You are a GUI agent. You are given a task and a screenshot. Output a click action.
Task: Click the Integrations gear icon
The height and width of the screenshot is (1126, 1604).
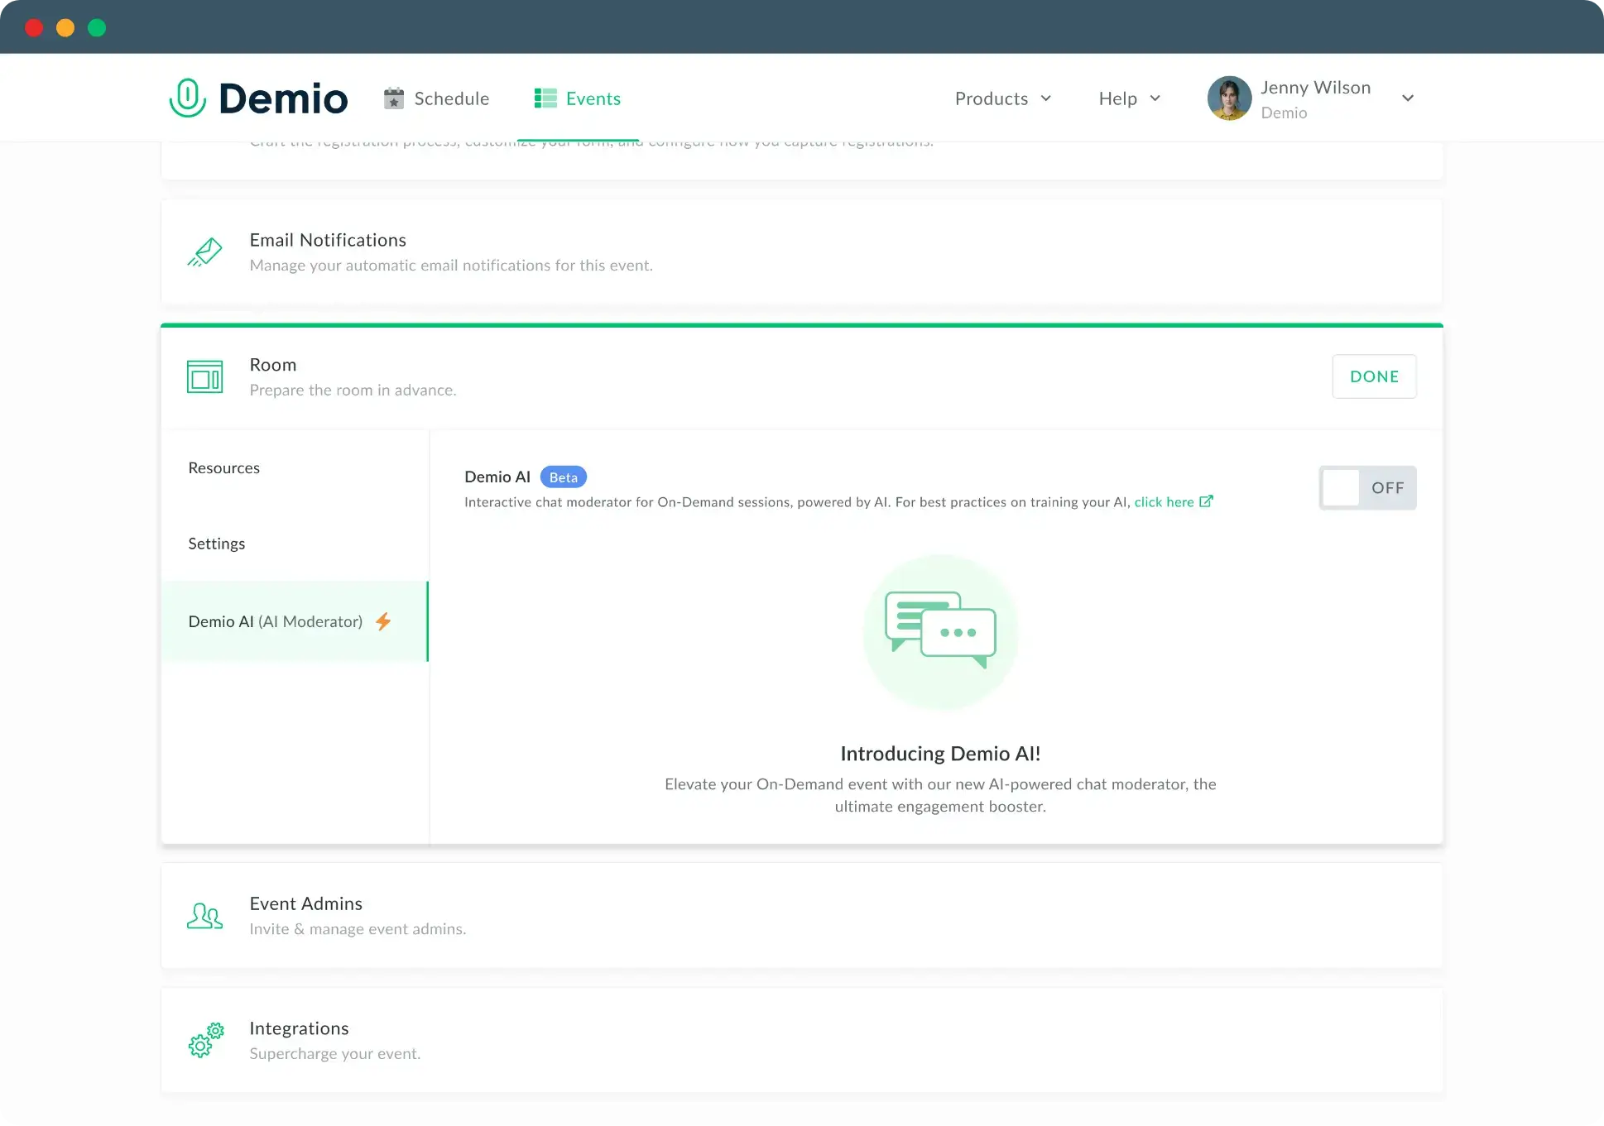click(204, 1041)
